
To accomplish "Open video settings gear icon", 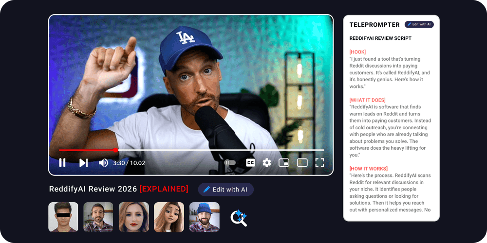I will (267, 163).
